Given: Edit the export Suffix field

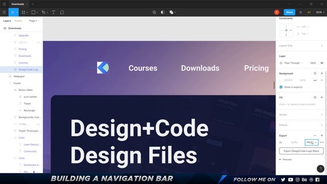Looking at the screenshot, I should click(294, 142).
